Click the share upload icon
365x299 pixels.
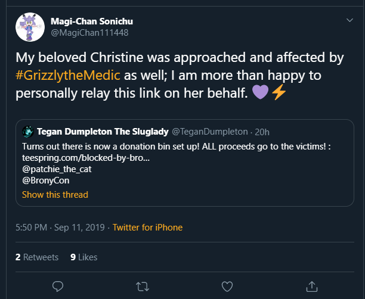[x=312, y=286]
